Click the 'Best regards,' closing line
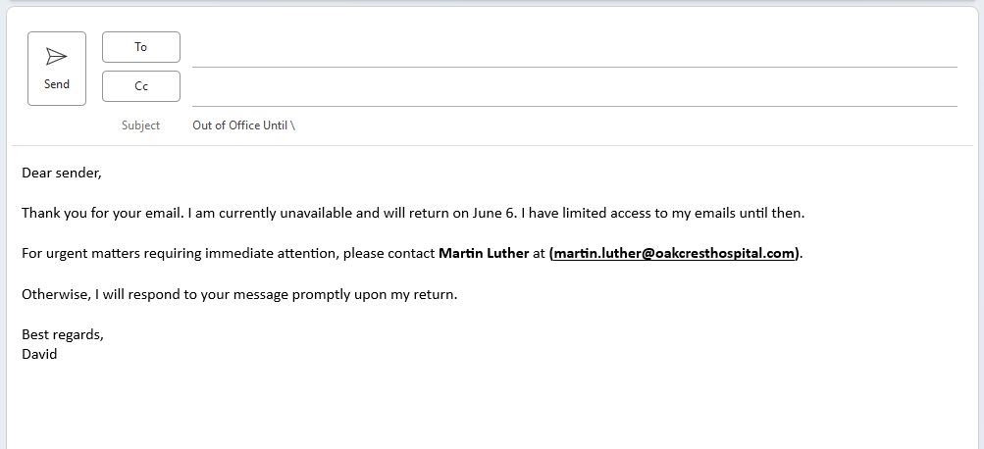This screenshot has width=984, height=449. (x=63, y=334)
